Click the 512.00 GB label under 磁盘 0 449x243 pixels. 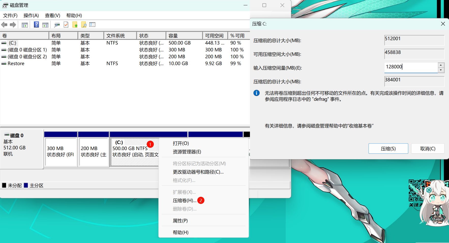coord(14,148)
